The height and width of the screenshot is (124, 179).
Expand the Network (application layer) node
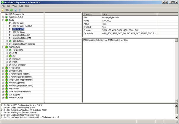3,86
